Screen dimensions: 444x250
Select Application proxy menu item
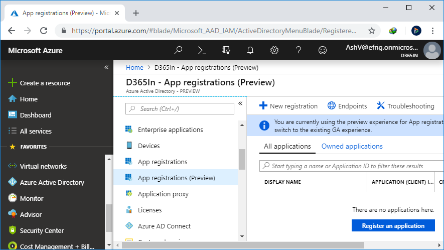pyautogui.click(x=176, y=194)
